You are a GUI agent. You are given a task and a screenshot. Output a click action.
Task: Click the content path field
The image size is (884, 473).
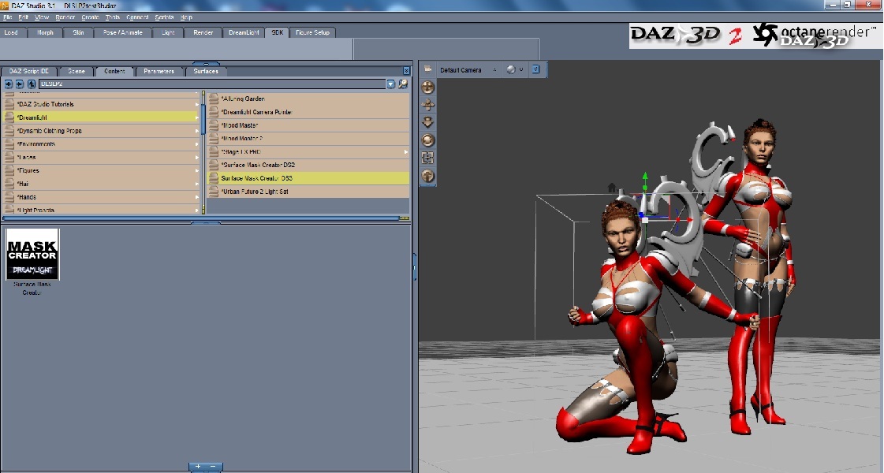(212, 84)
